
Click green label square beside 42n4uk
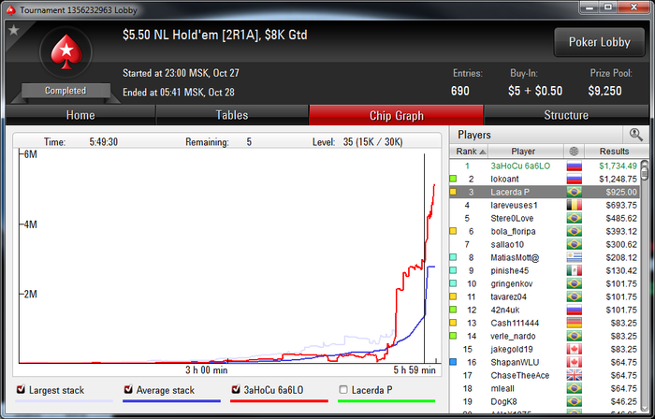[453, 310]
